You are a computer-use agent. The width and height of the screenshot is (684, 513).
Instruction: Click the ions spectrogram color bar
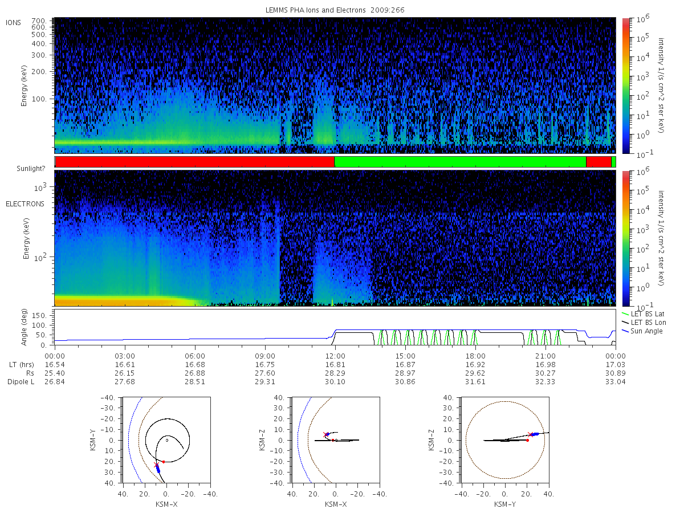coord(625,85)
